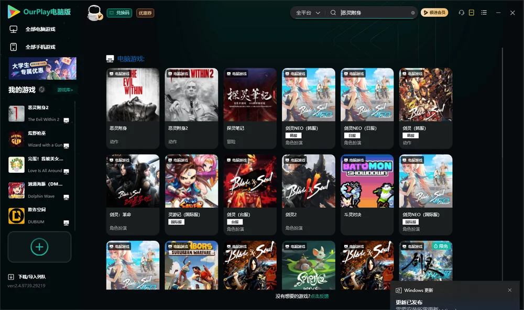Click the 点击反馈 feedback link

(x=320, y=296)
